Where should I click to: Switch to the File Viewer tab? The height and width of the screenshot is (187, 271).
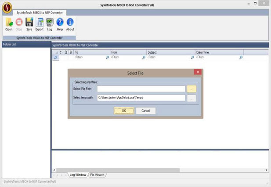pyautogui.click(x=97, y=175)
